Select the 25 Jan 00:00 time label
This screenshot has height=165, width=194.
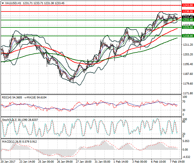point(46,162)
